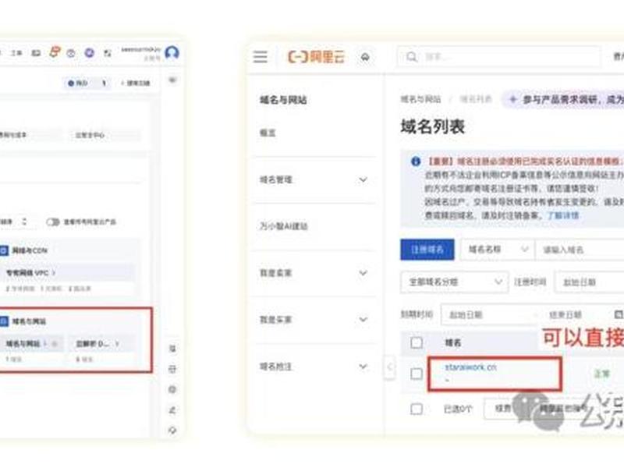Expand the 域名抢注 sidebar group
Image resolution: width=624 pixels, height=468 pixels.
click(x=314, y=366)
